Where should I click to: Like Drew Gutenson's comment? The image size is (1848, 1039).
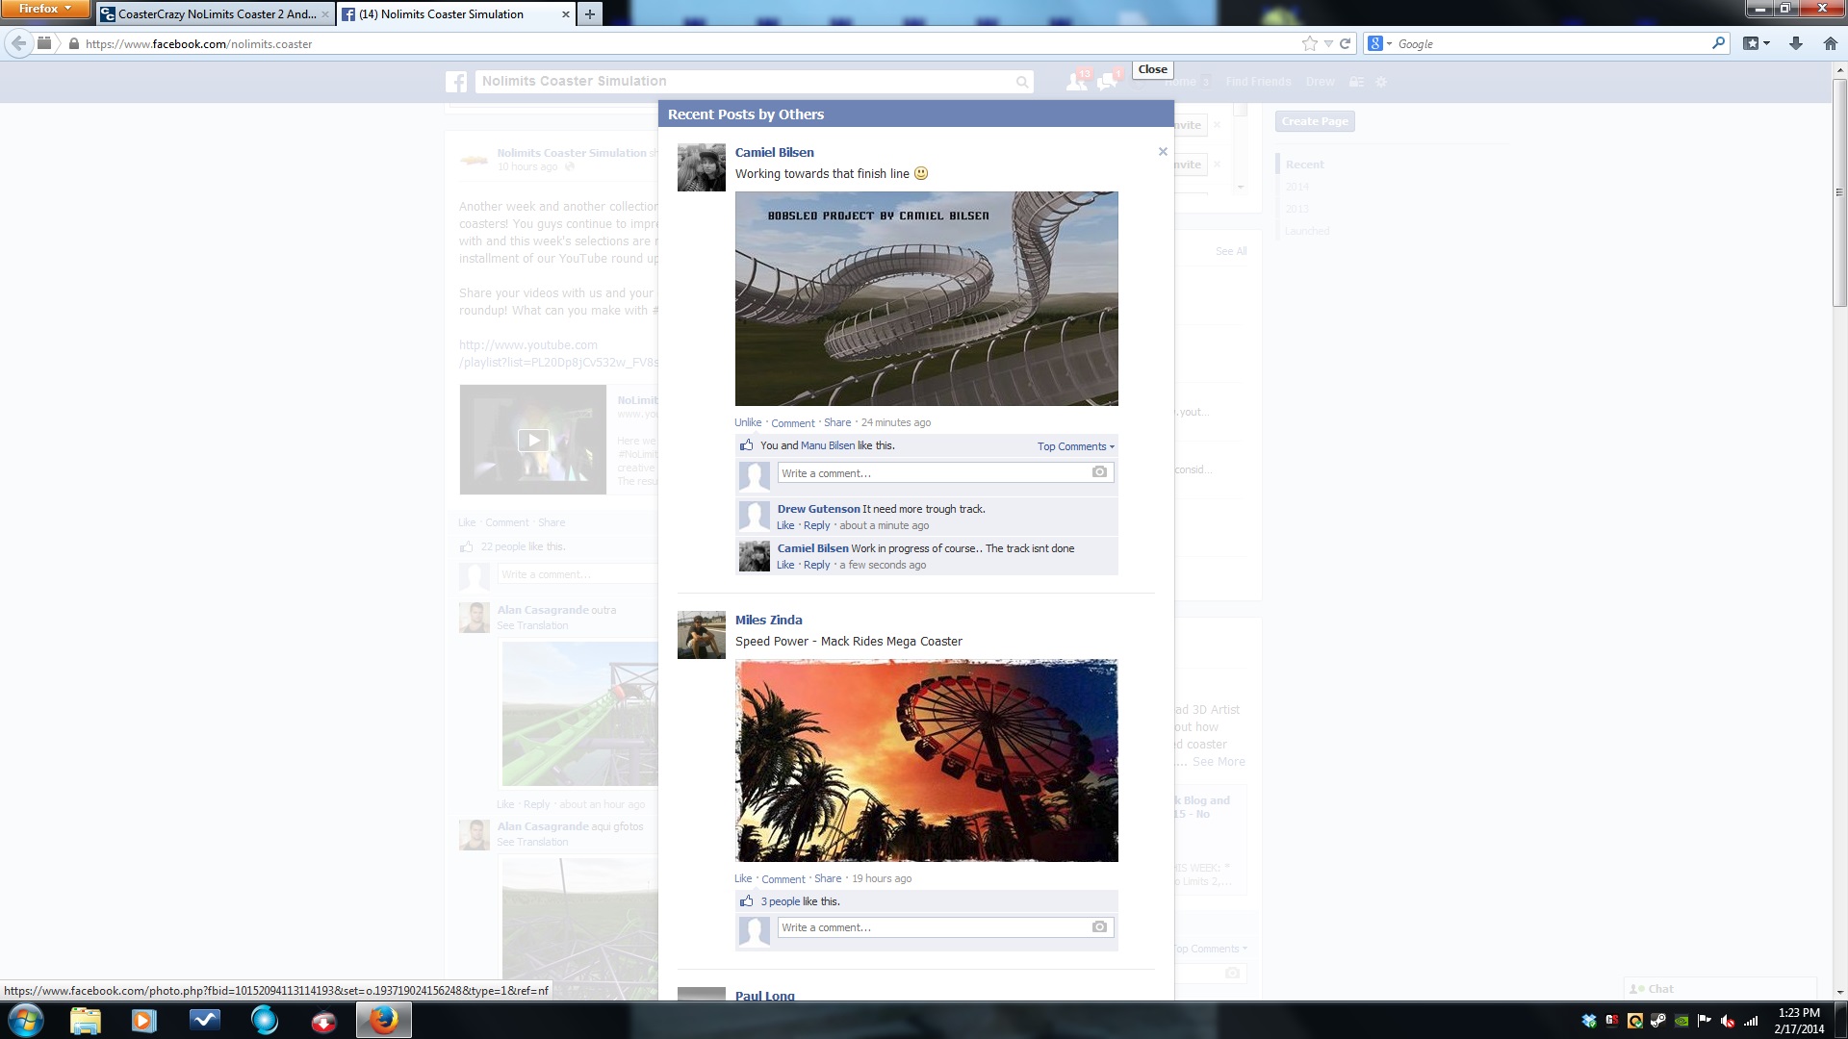tap(785, 525)
